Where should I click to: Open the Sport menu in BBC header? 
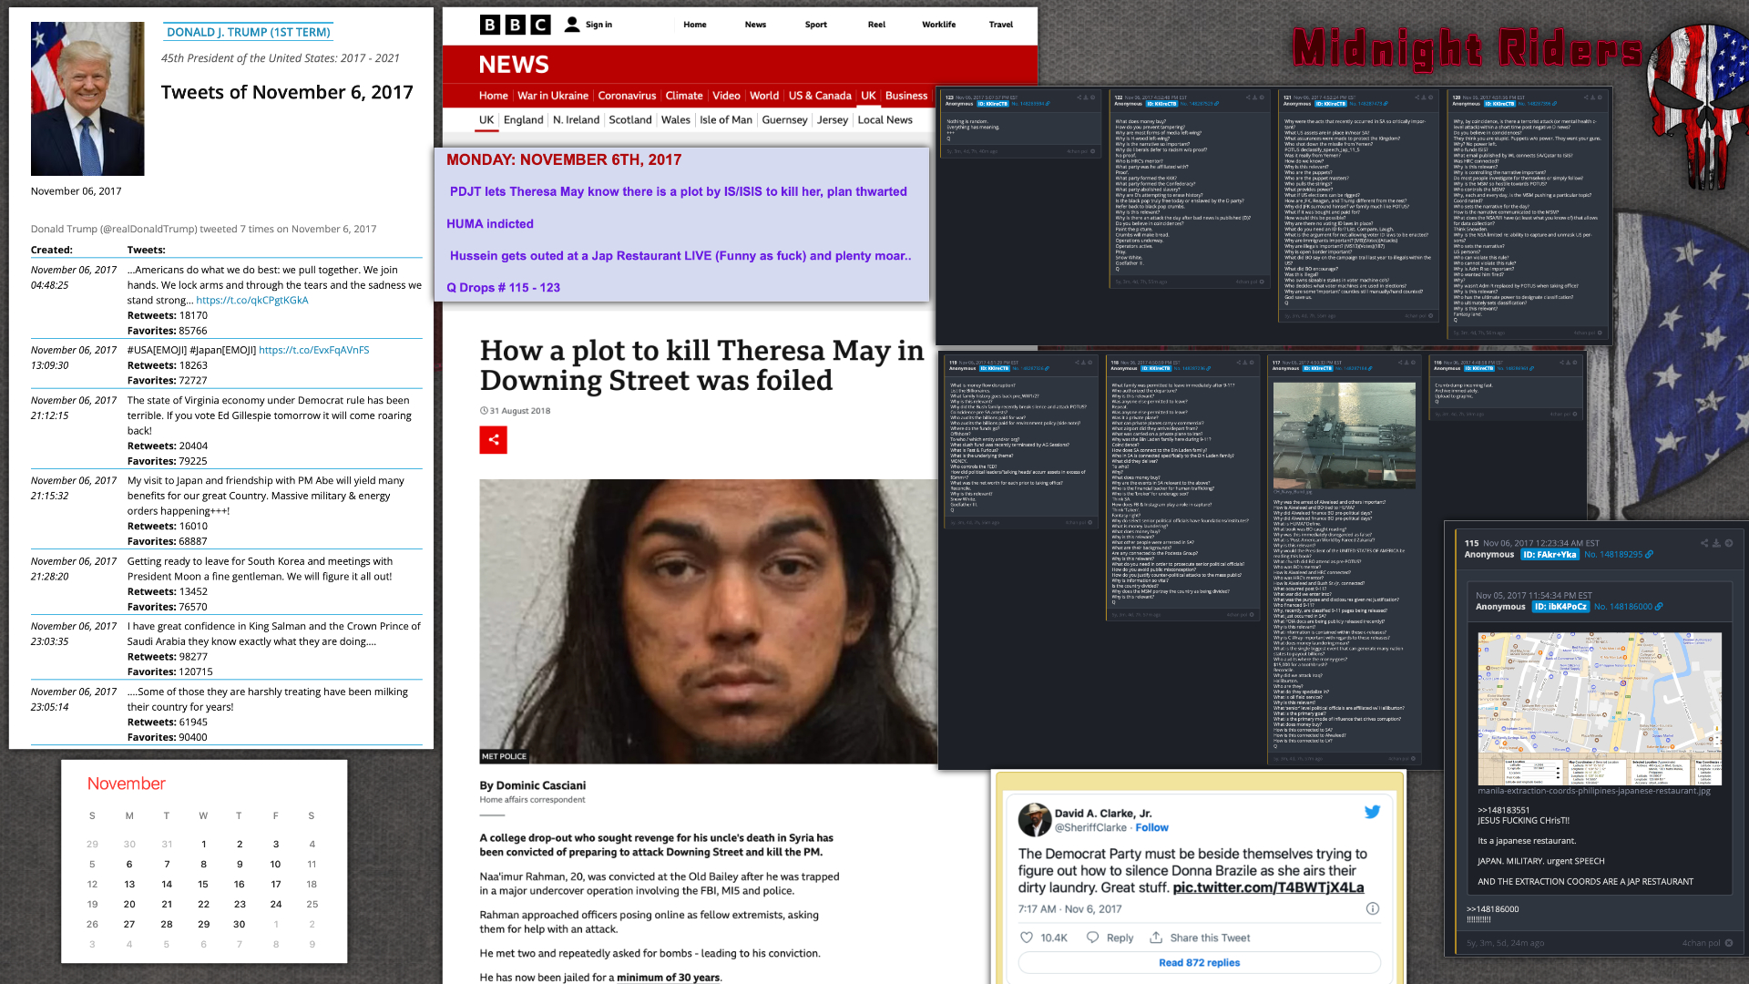[815, 25]
